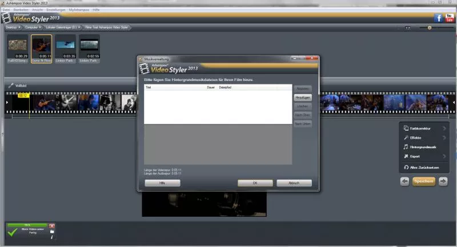This screenshot has width=457, height=247.
Task: Click Hinzufügen in the Musikverwaltung dialog
Action: pyautogui.click(x=303, y=98)
